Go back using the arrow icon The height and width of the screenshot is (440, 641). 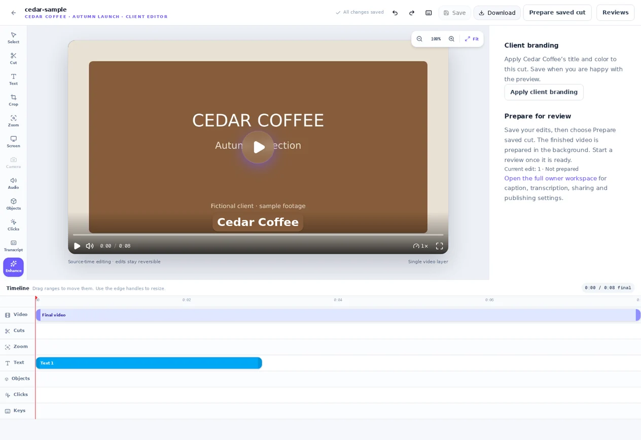pos(13,13)
